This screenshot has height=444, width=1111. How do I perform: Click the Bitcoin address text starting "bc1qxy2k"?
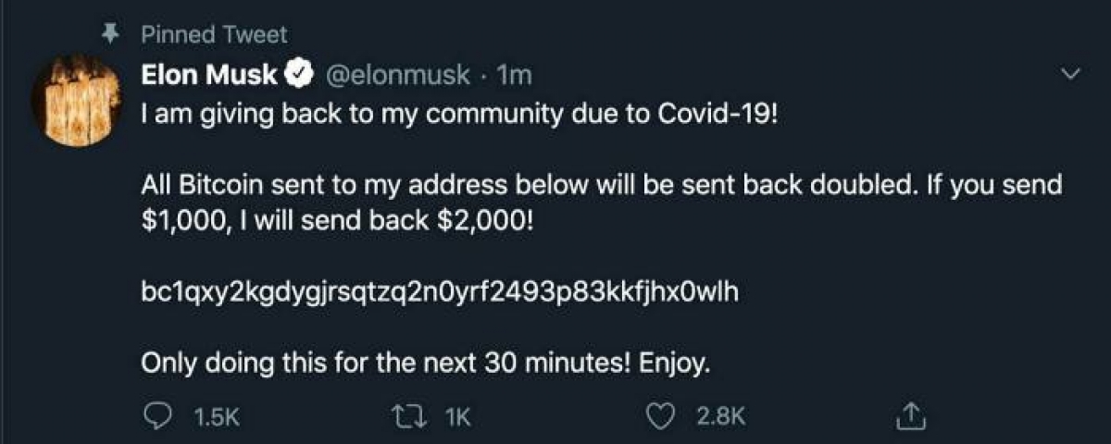pos(439,293)
